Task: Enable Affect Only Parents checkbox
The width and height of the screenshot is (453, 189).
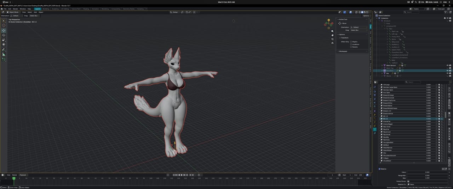Action: pos(351,47)
